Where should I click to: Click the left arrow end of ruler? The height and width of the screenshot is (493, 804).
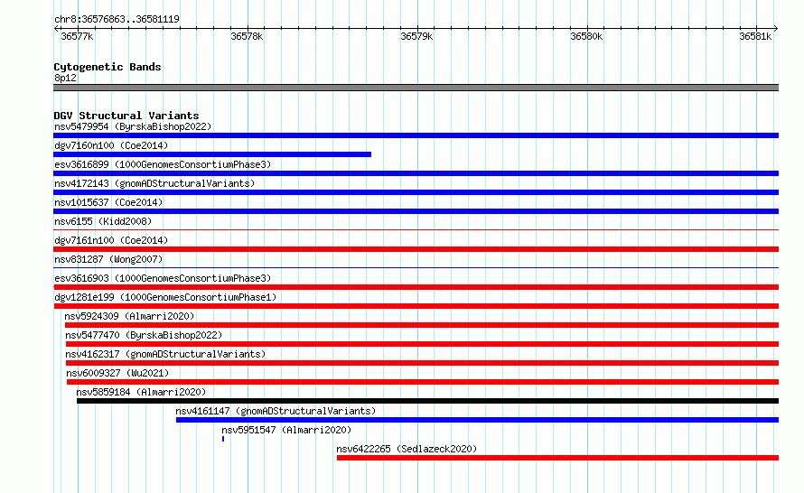tap(56, 29)
